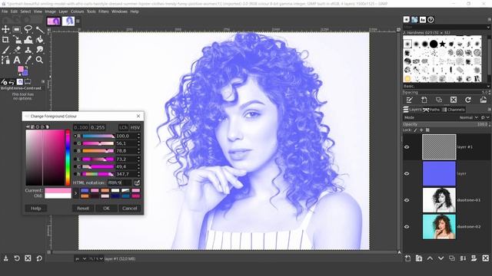This screenshot has width=492, height=276.
Task: Expand colour history arrow next to Current/Old
Action: (75, 193)
